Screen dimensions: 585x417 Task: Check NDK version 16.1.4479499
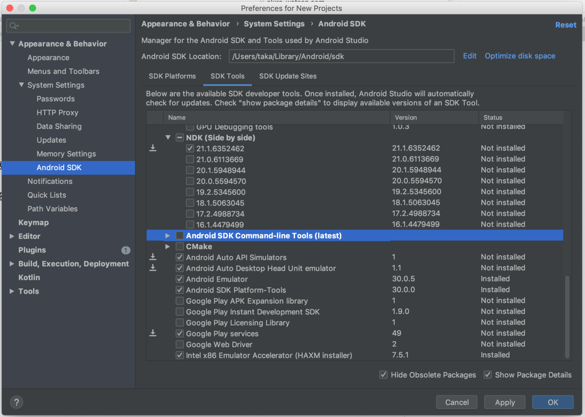[x=190, y=225]
